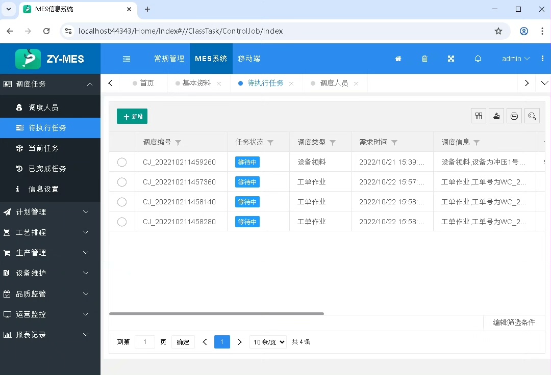Click the export icon in table toolbar
This screenshot has width=551, height=375.
point(496,116)
